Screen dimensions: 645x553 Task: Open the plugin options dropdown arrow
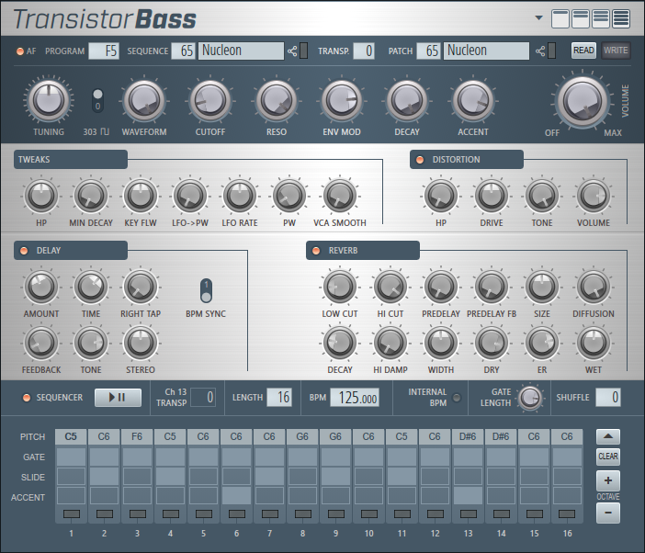tap(539, 18)
